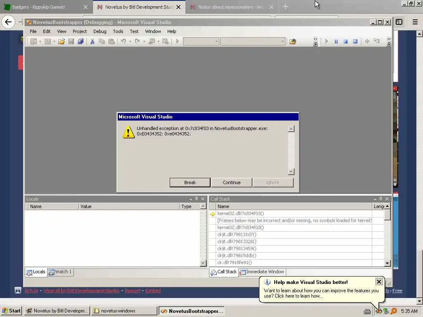This screenshot has height=317, width=423.
Task: Open the solution configurations combo box
Action: (201, 41)
